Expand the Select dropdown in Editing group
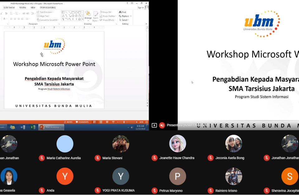Image resolution: width=299 pixels, height=195 pixels. pos(124,20)
